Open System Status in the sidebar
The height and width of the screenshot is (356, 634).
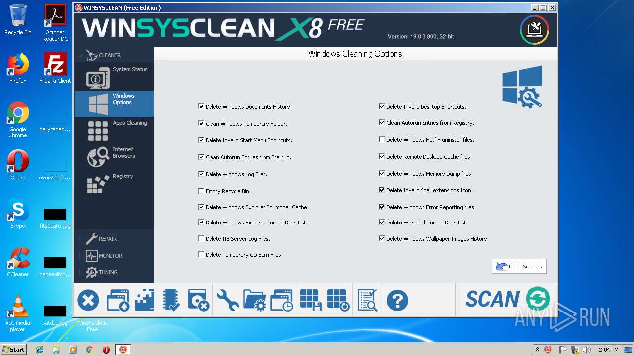(x=114, y=77)
